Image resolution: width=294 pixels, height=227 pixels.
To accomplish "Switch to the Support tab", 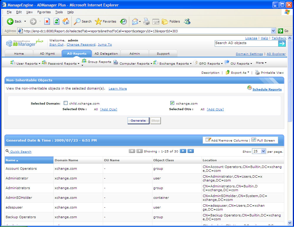I will (x=163, y=54).
